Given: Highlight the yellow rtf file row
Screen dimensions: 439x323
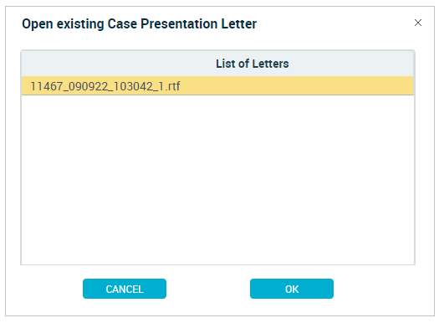Looking at the screenshot, I should coord(217,85).
